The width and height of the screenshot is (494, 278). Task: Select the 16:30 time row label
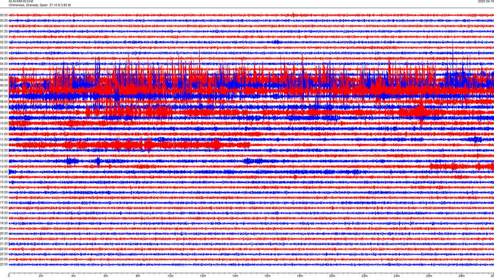(x=4, y=192)
